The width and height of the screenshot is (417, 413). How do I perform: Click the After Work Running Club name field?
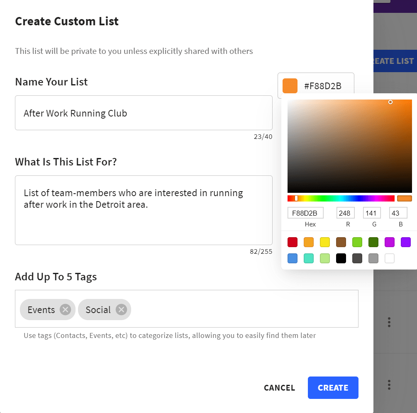144,113
